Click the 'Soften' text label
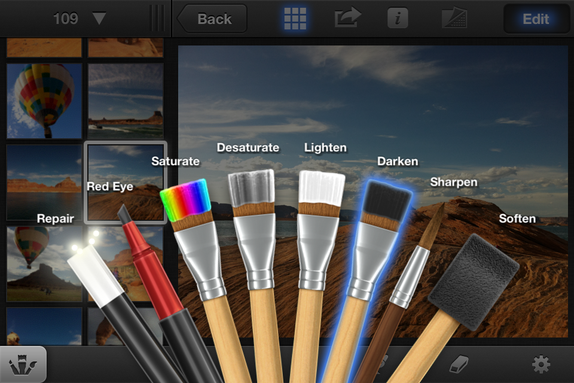This screenshot has width=574, height=383. tap(517, 218)
